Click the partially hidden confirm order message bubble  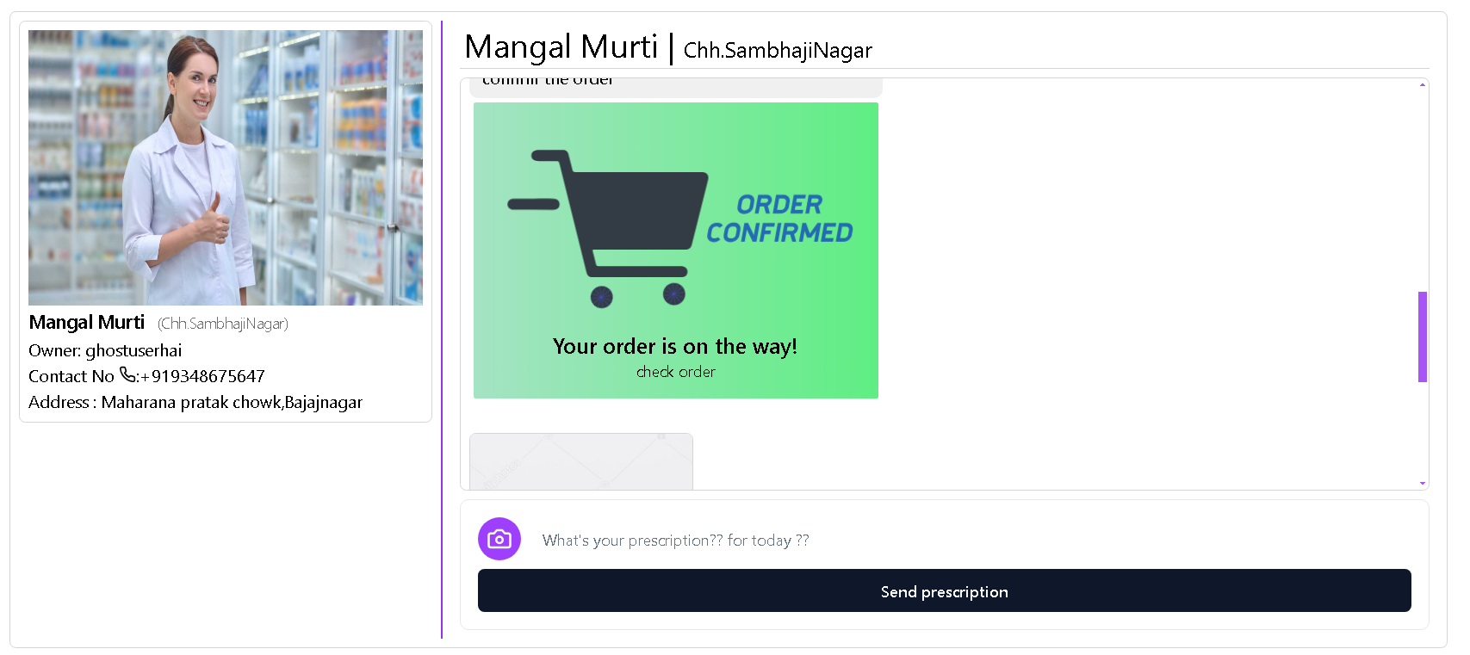(676, 86)
